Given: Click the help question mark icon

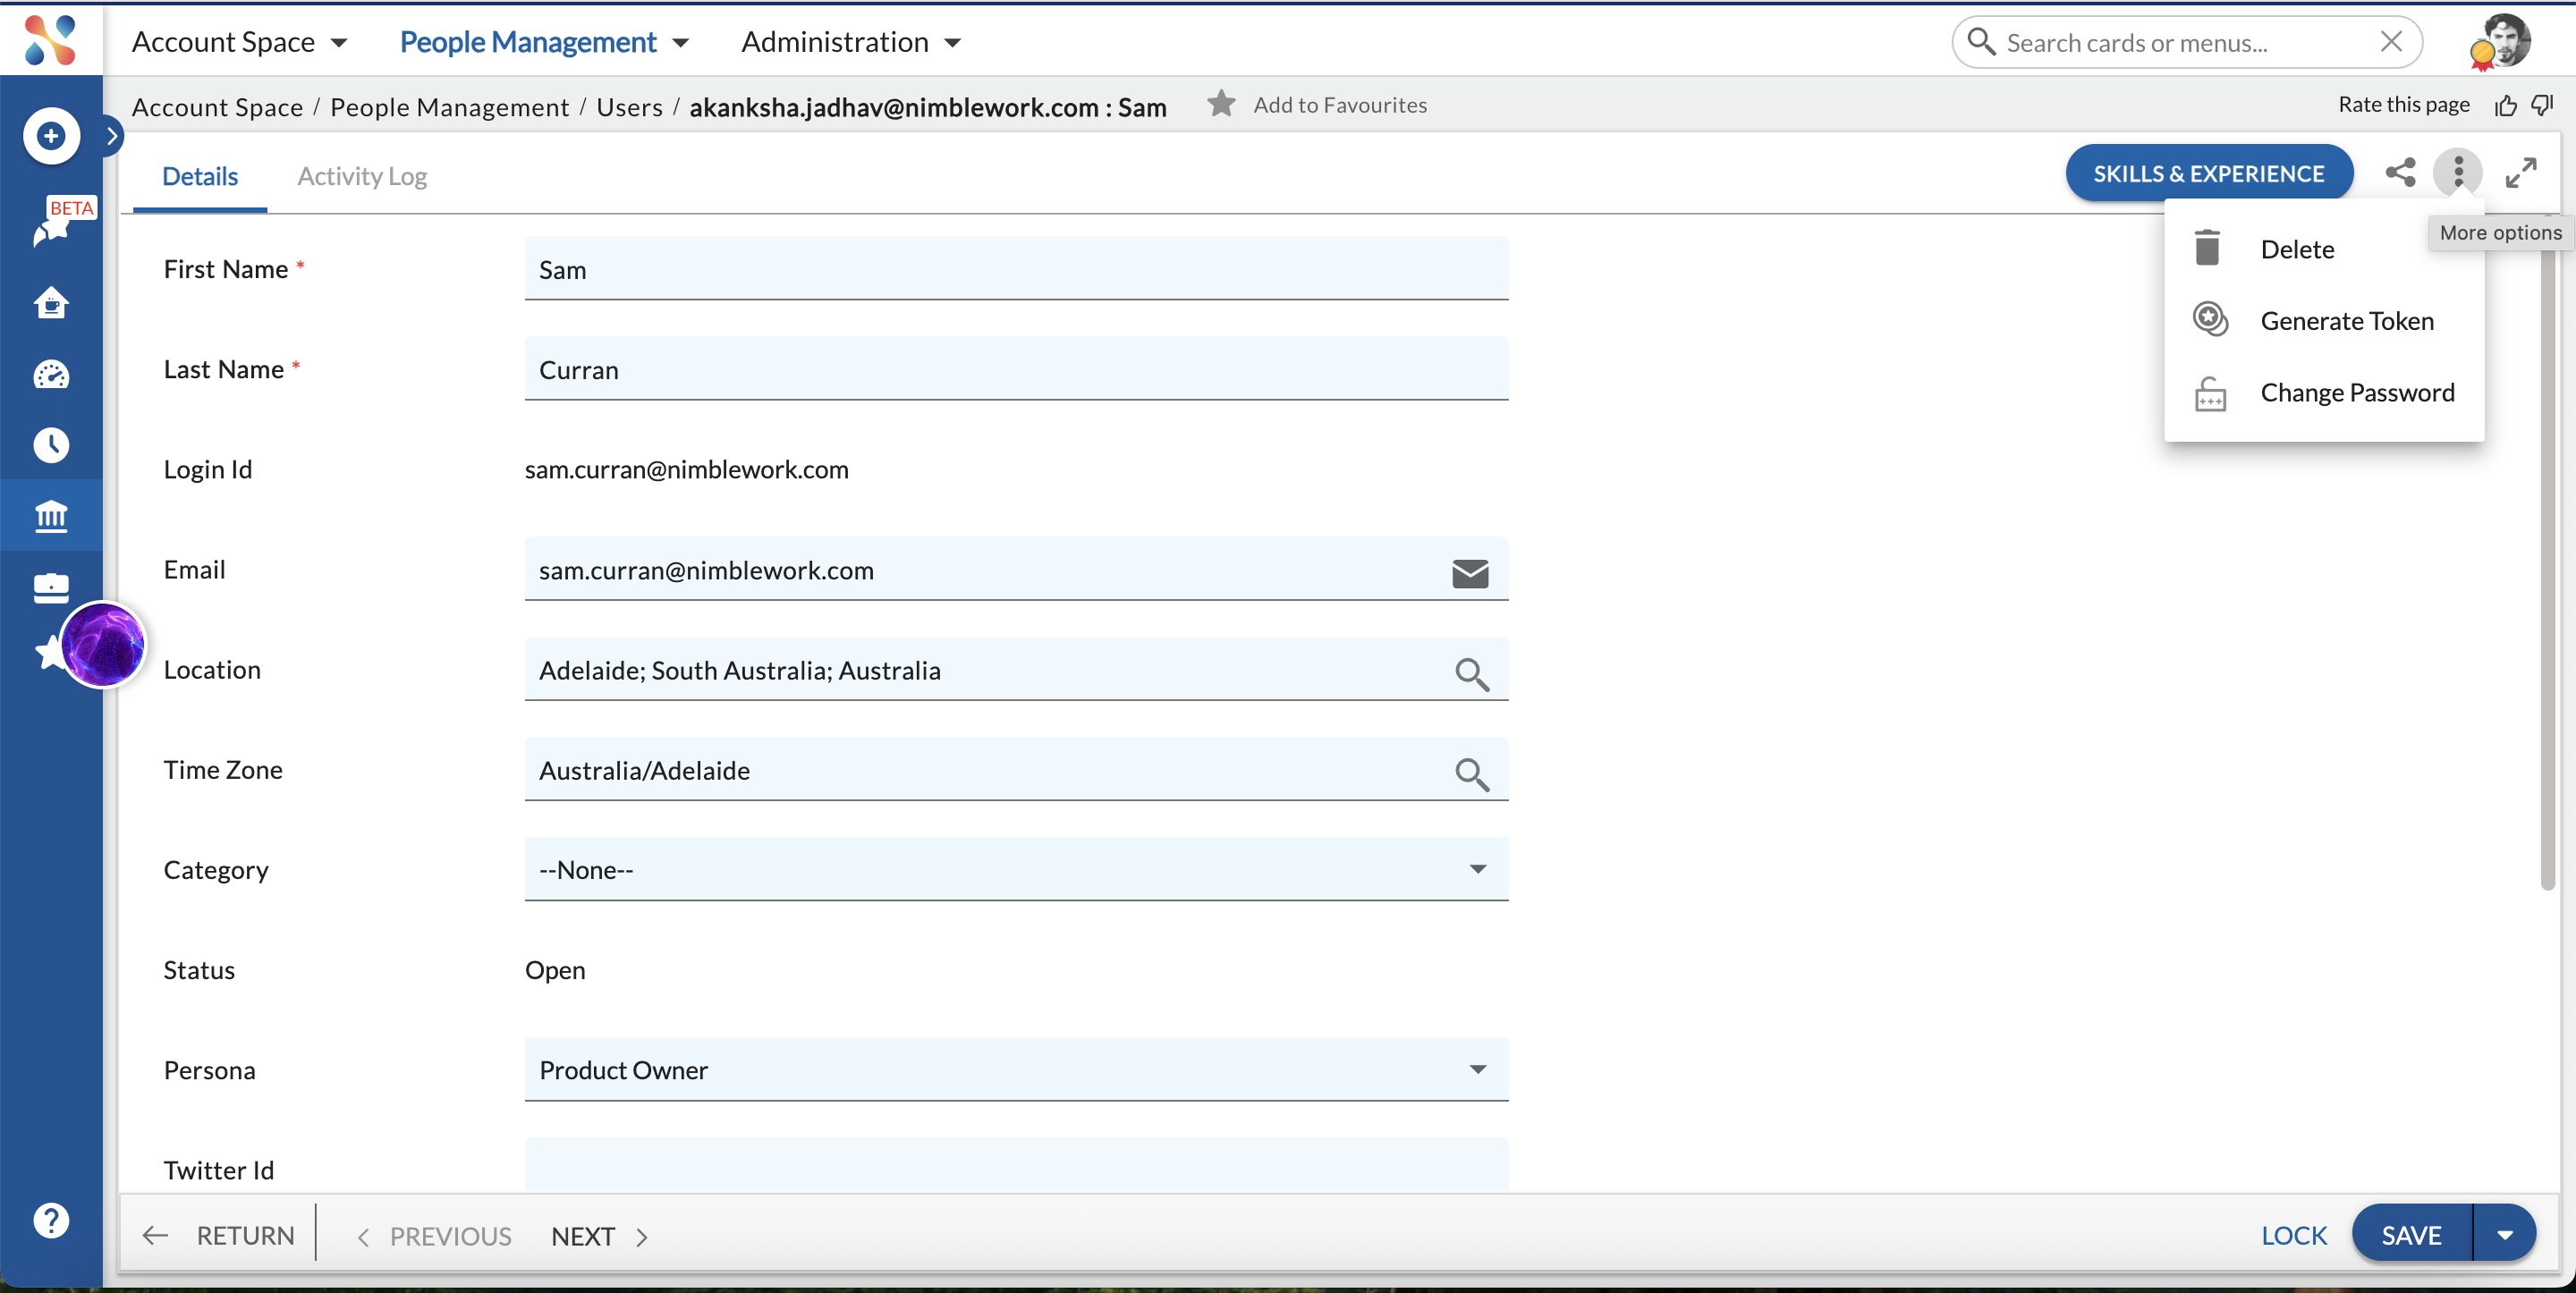Looking at the screenshot, I should 51,1220.
